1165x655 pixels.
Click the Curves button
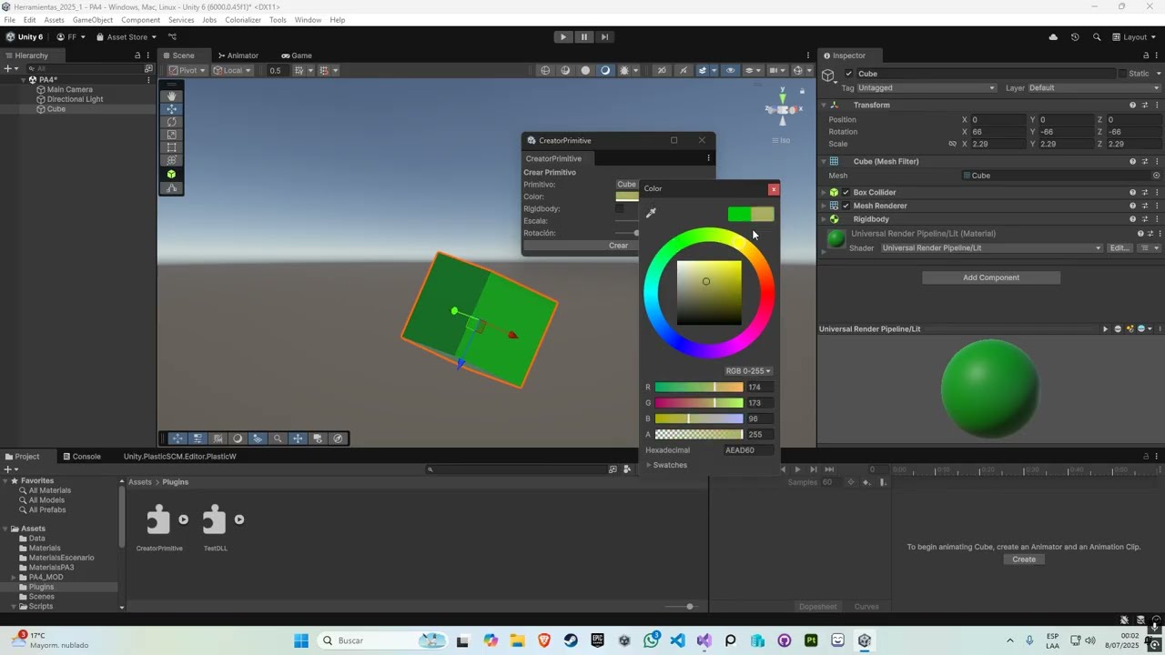[x=866, y=607]
